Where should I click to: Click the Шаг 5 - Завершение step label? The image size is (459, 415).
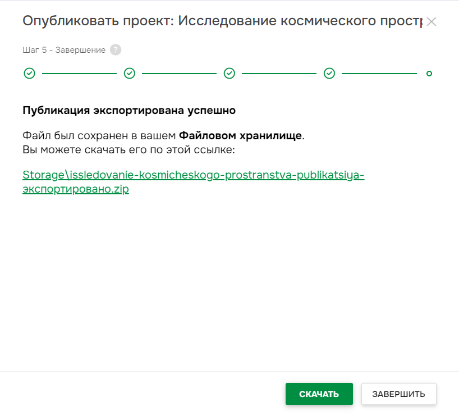64,50
